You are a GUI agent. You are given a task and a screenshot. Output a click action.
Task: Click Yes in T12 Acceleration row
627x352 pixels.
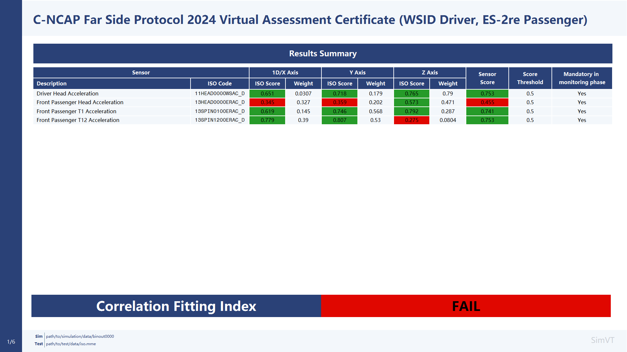tap(582, 120)
